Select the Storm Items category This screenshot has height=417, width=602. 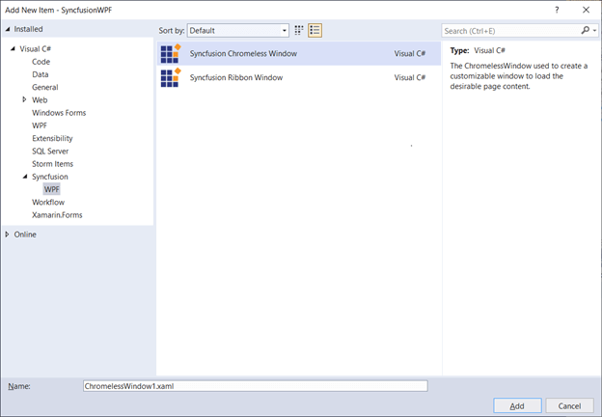[53, 163]
